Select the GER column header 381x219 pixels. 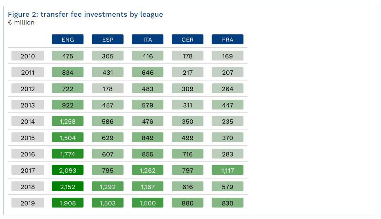pos(187,39)
